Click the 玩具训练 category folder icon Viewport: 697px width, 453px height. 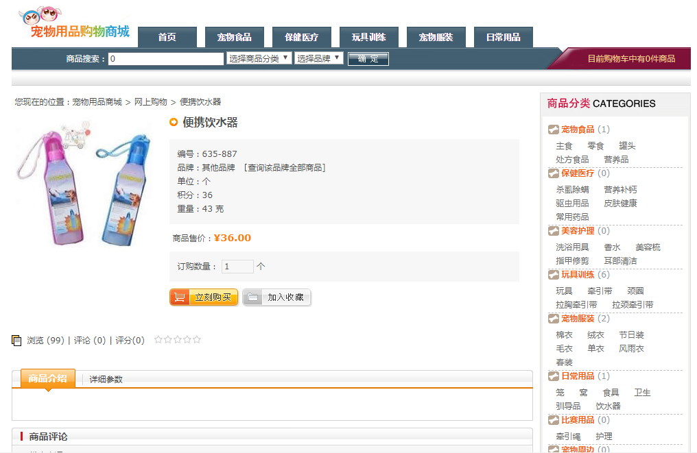(554, 275)
